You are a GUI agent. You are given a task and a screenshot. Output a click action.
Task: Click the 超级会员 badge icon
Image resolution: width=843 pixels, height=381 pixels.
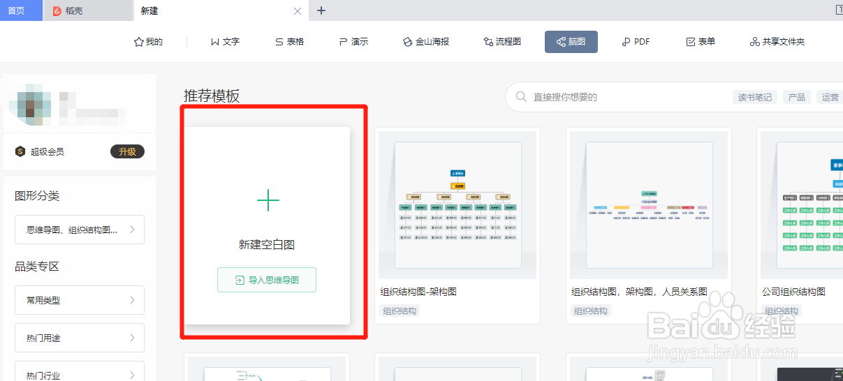coord(20,151)
